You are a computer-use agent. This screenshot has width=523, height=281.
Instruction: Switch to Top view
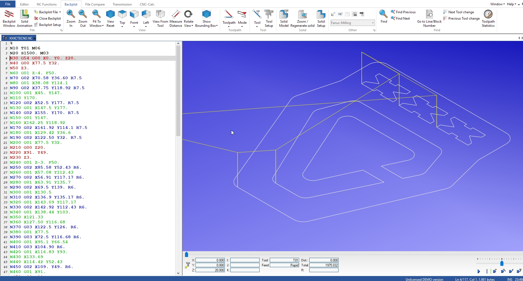(122, 18)
